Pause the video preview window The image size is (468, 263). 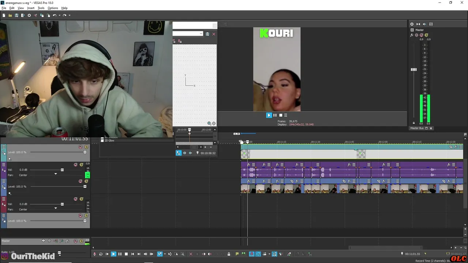pos(275,115)
